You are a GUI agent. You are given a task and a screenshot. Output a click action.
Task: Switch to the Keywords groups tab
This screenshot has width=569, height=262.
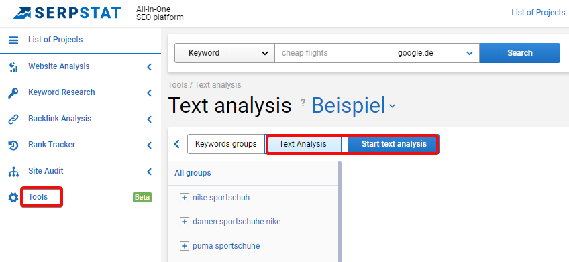(225, 144)
